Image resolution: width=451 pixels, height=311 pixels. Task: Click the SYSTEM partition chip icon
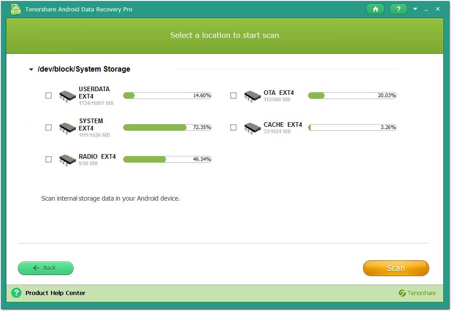67,128
